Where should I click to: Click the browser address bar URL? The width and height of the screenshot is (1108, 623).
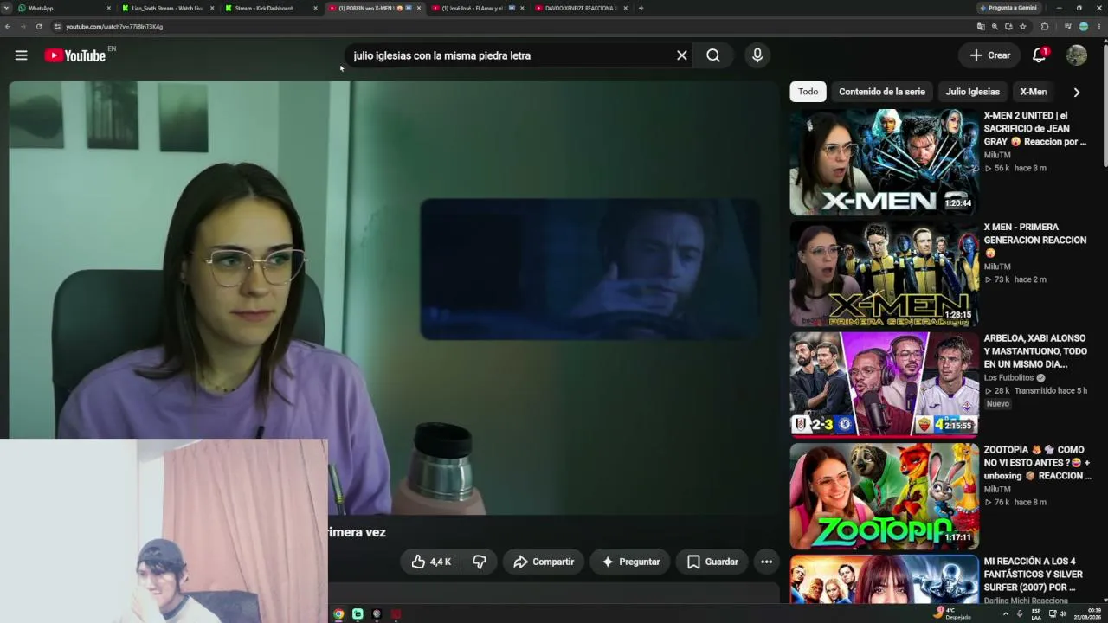[114, 27]
